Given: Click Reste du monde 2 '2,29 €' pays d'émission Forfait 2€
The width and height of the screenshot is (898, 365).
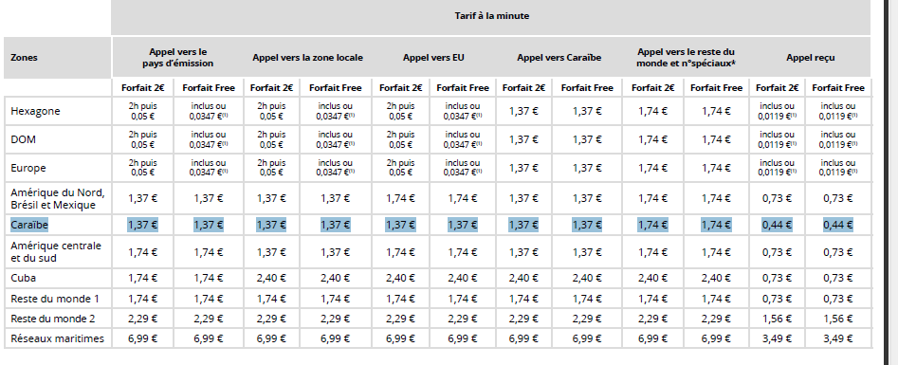Looking at the screenshot, I should [142, 319].
